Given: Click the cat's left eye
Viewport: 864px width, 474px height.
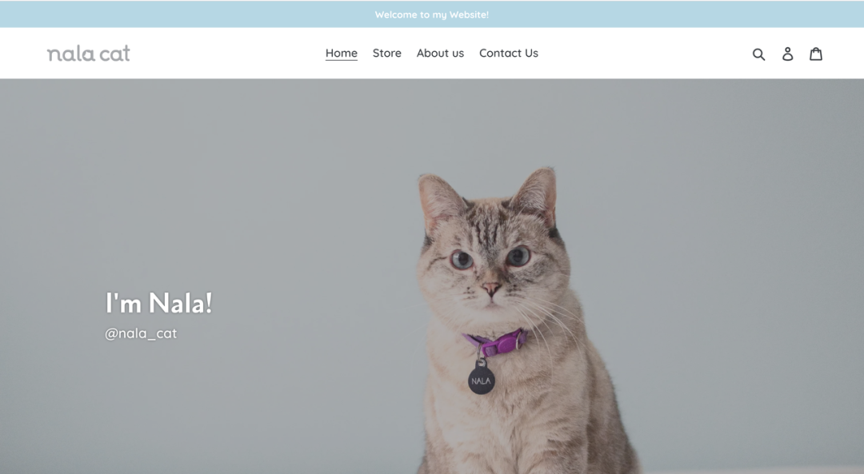Looking at the screenshot, I should pyautogui.click(x=461, y=259).
